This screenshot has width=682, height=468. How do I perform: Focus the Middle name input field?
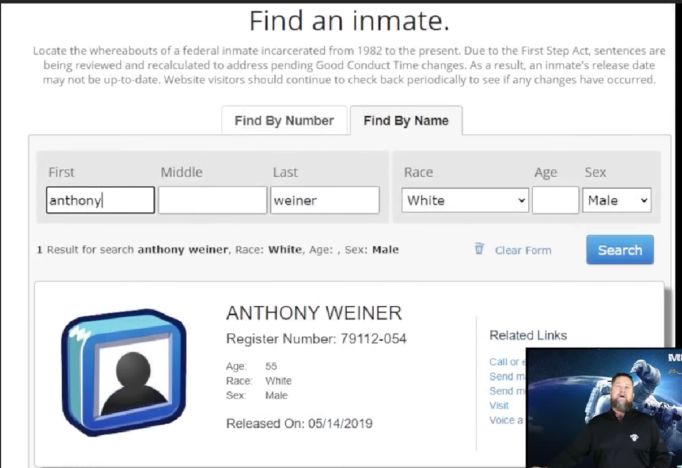click(x=213, y=200)
